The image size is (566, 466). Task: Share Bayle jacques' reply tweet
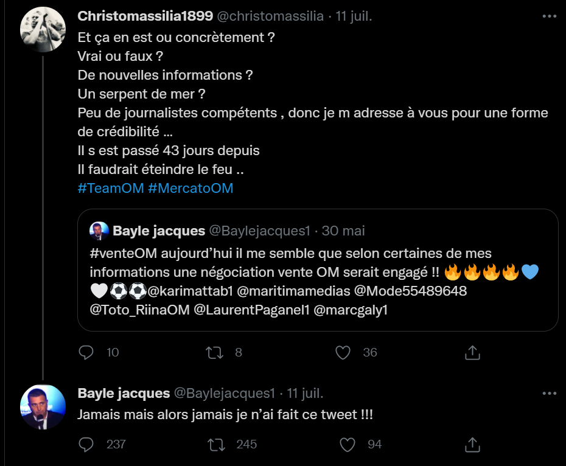tap(473, 444)
